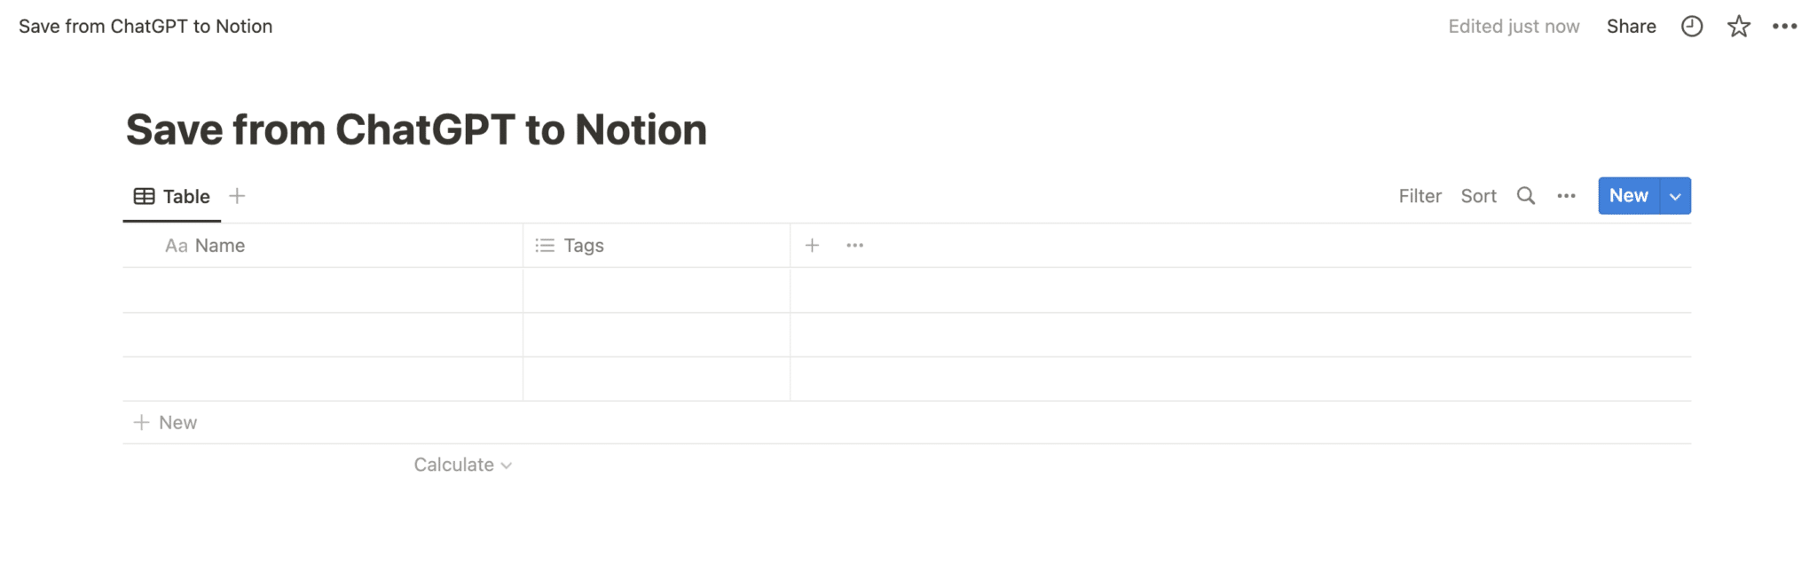
Task: Click Share to open sharing options
Action: [x=1631, y=26]
